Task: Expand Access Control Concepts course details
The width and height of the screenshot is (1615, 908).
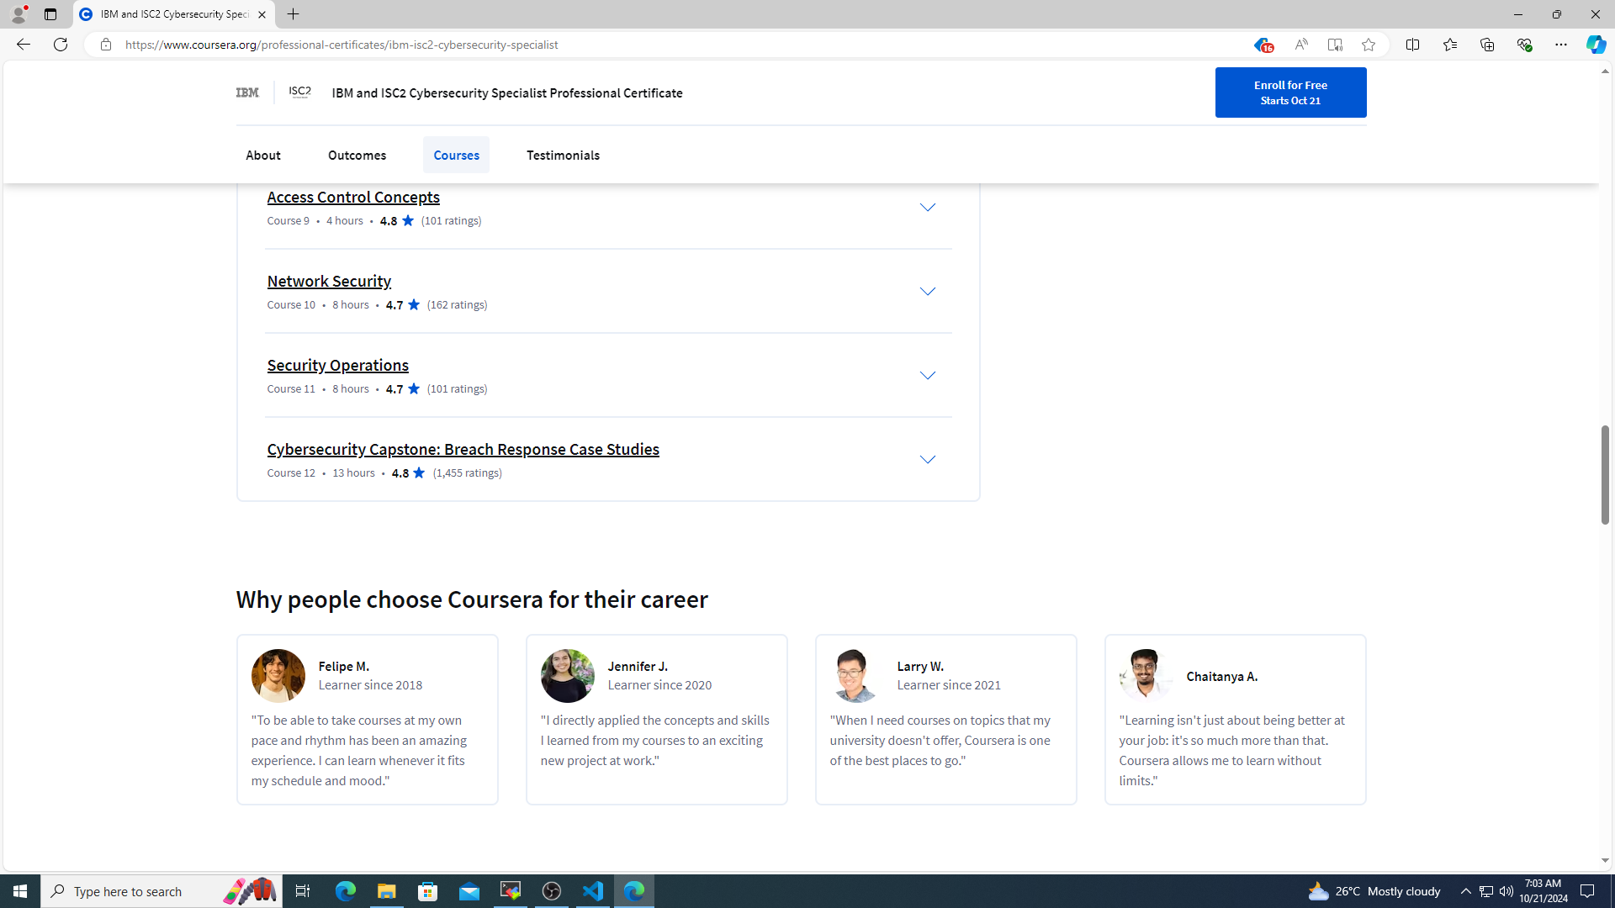Action: 927,207
